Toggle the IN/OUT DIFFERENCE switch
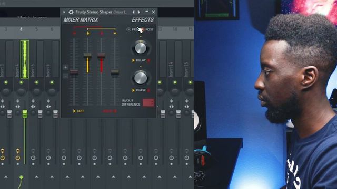 click(148, 103)
